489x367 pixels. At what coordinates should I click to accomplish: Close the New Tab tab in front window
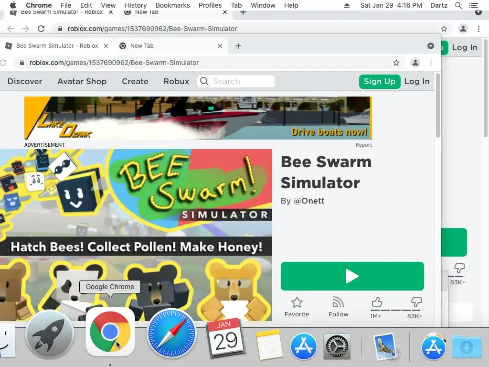(x=220, y=46)
